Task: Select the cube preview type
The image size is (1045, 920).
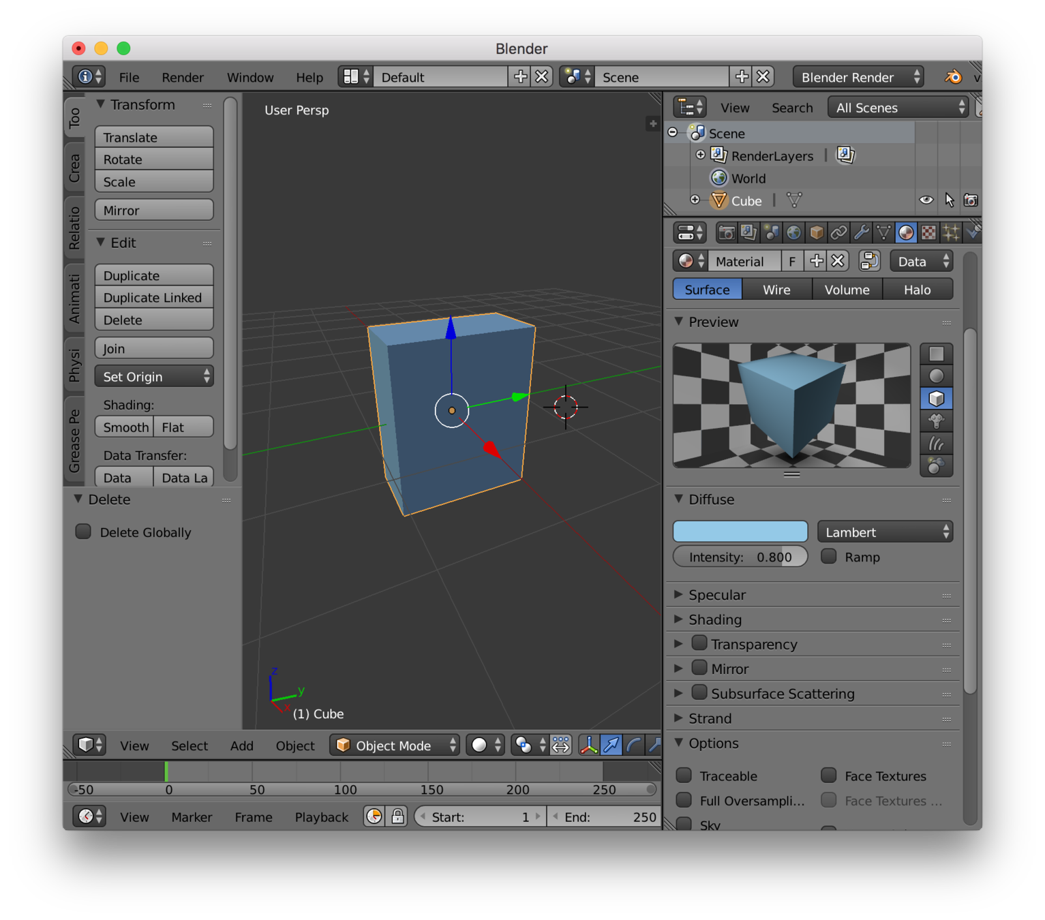Action: [x=937, y=399]
